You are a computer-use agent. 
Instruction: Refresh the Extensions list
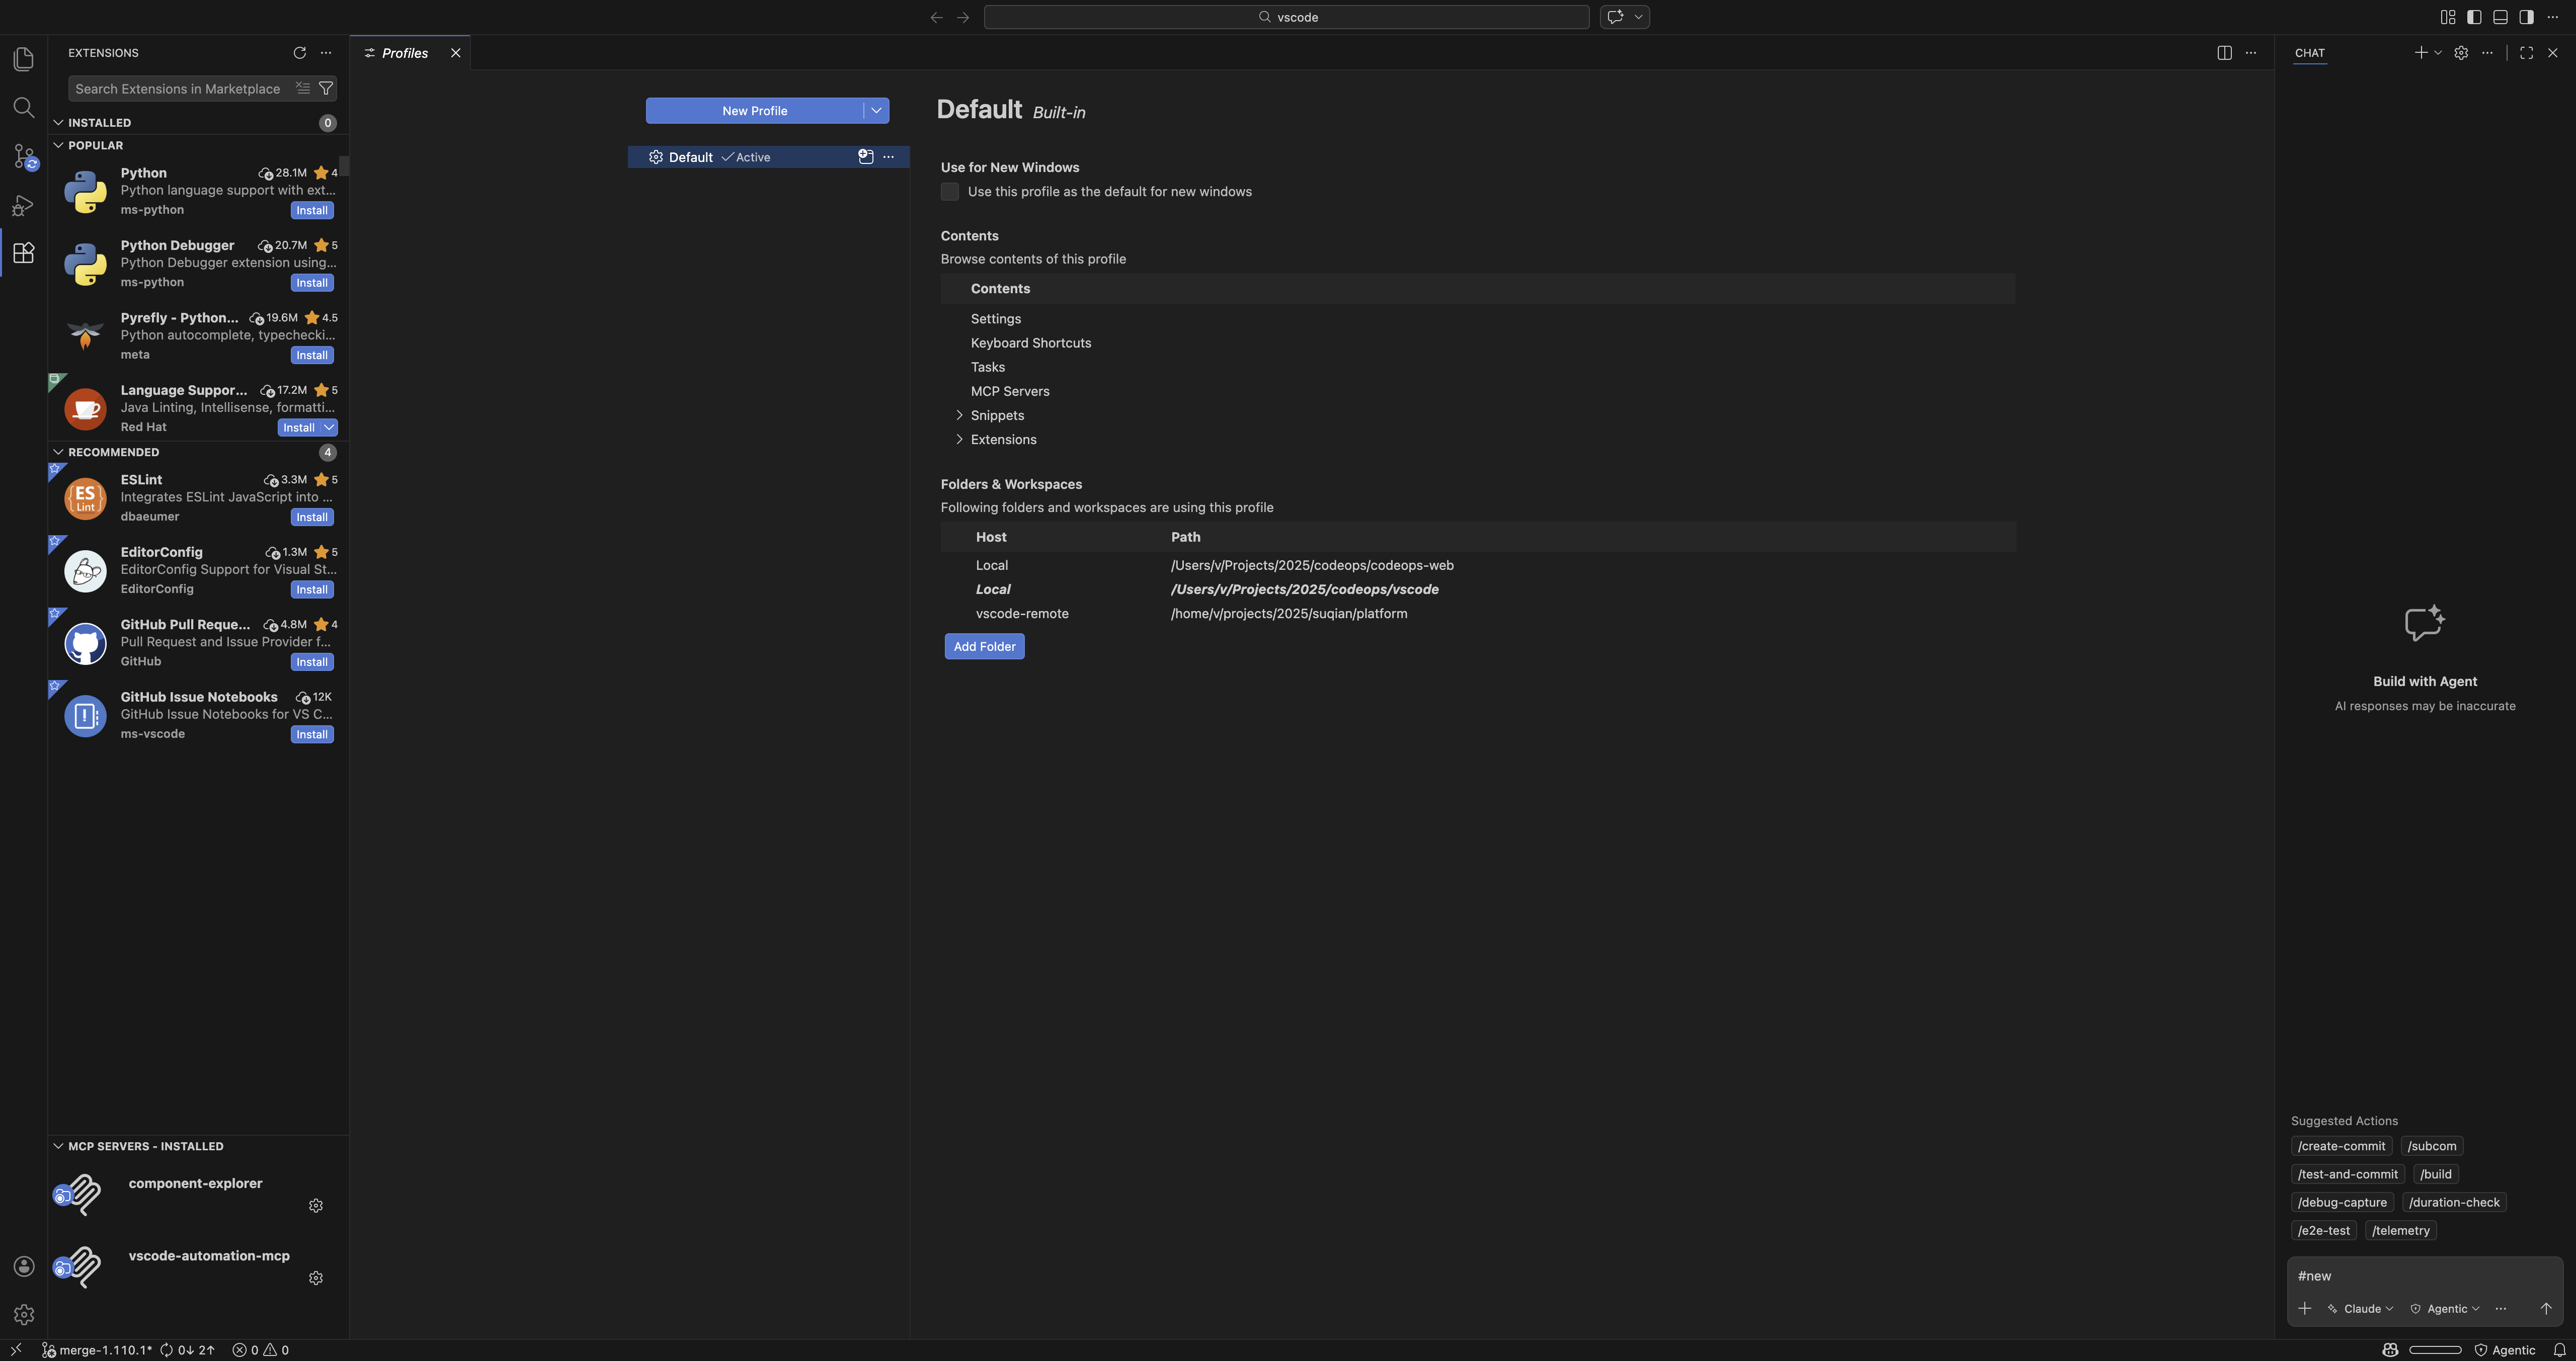300,53
